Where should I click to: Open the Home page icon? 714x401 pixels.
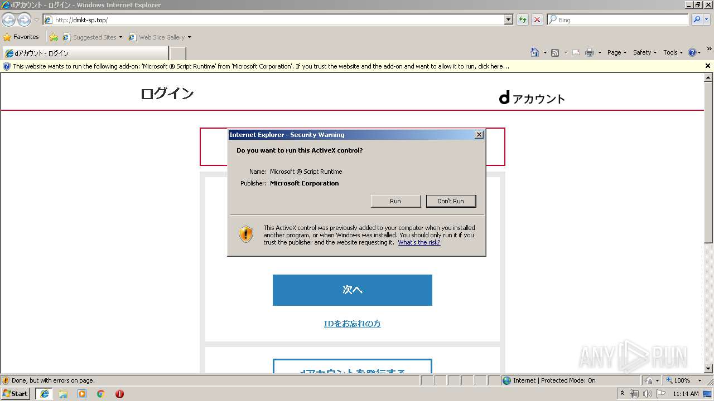click(535, 52)
